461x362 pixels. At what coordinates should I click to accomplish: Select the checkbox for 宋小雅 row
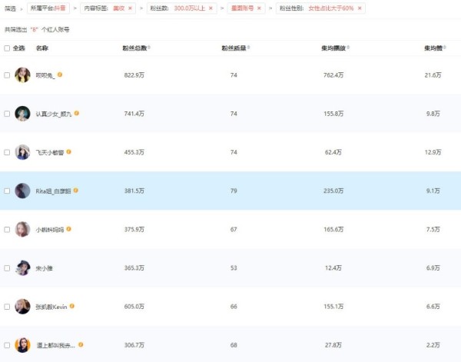click(x=7, y=268)
